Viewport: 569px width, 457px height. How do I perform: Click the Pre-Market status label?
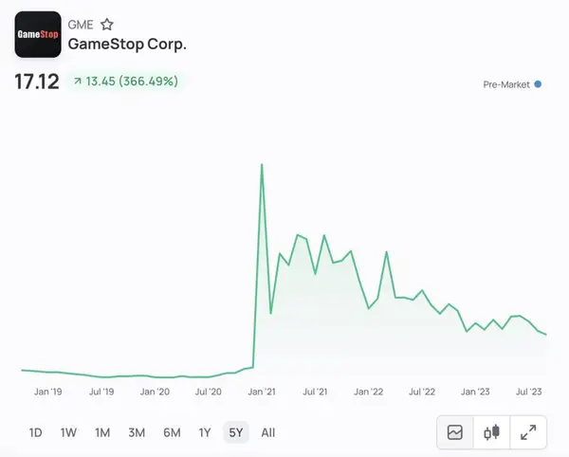click(x=505, y=84)
